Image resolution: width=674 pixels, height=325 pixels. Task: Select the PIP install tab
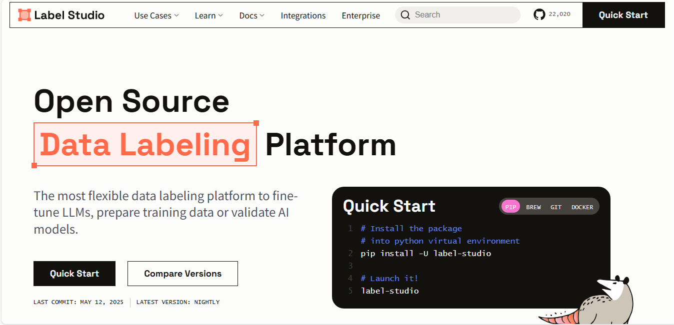(510, 207)
